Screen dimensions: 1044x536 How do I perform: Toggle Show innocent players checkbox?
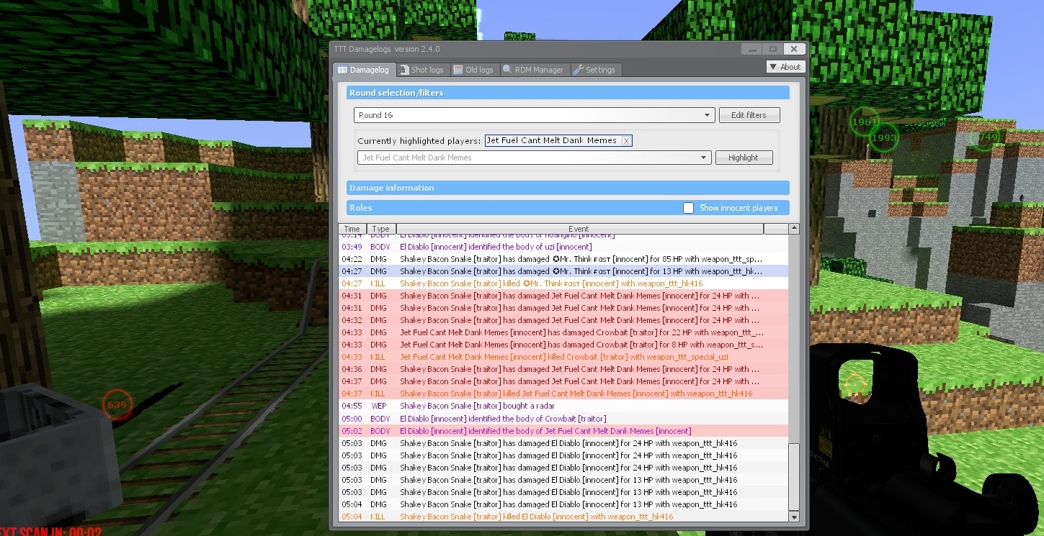coord(688,208)
